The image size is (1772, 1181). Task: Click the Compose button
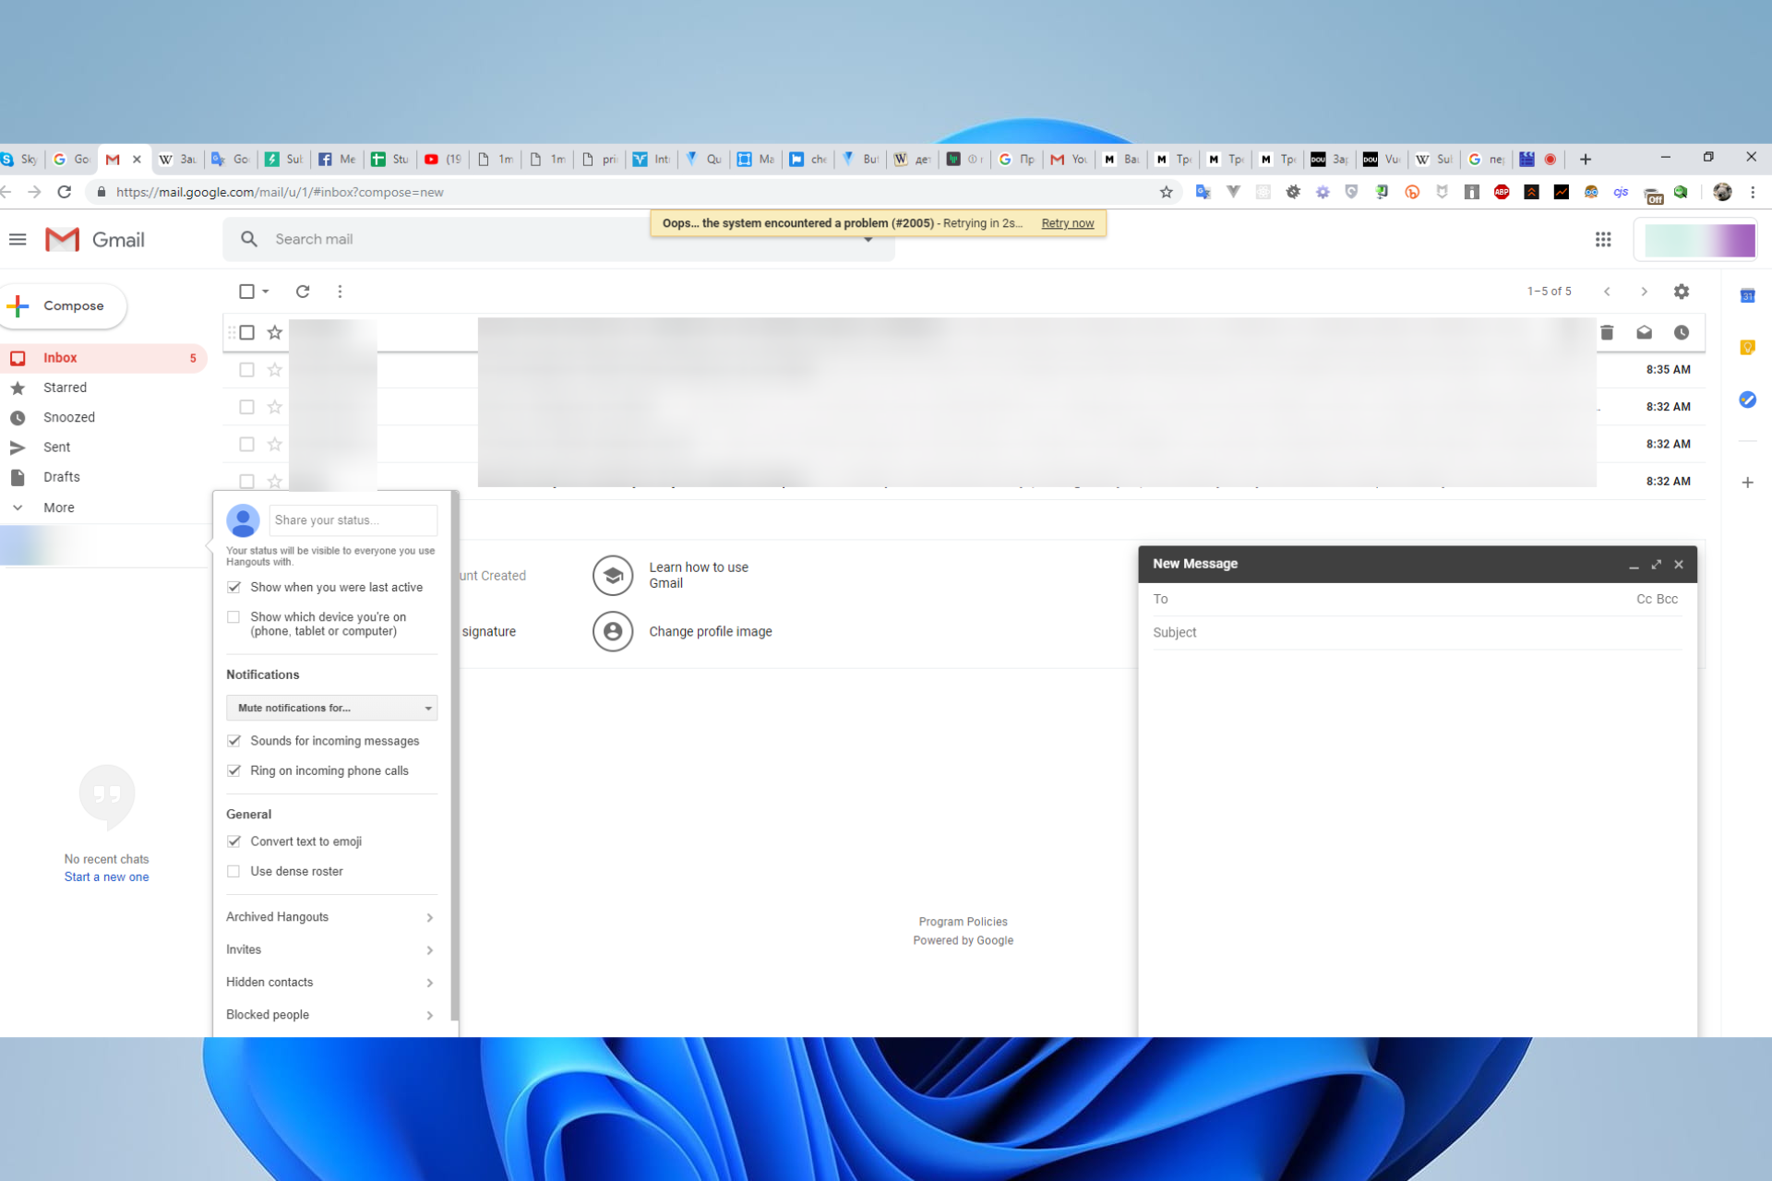point(62,305)
